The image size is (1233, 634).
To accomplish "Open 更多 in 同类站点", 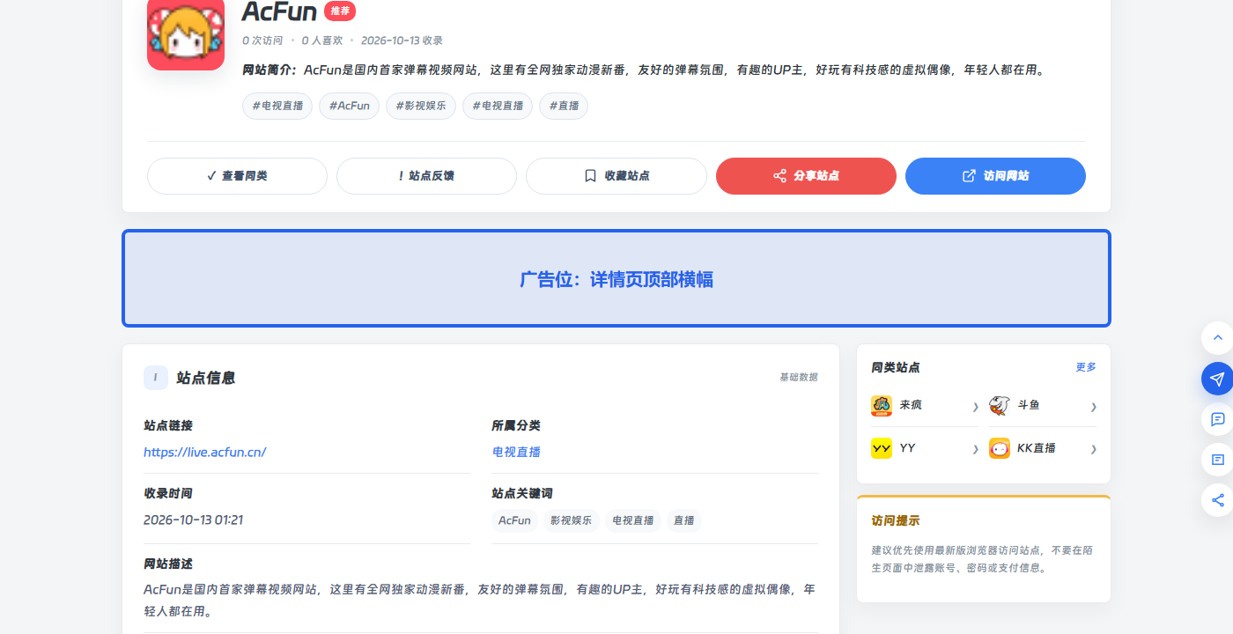I will [x=1086, y=367].
